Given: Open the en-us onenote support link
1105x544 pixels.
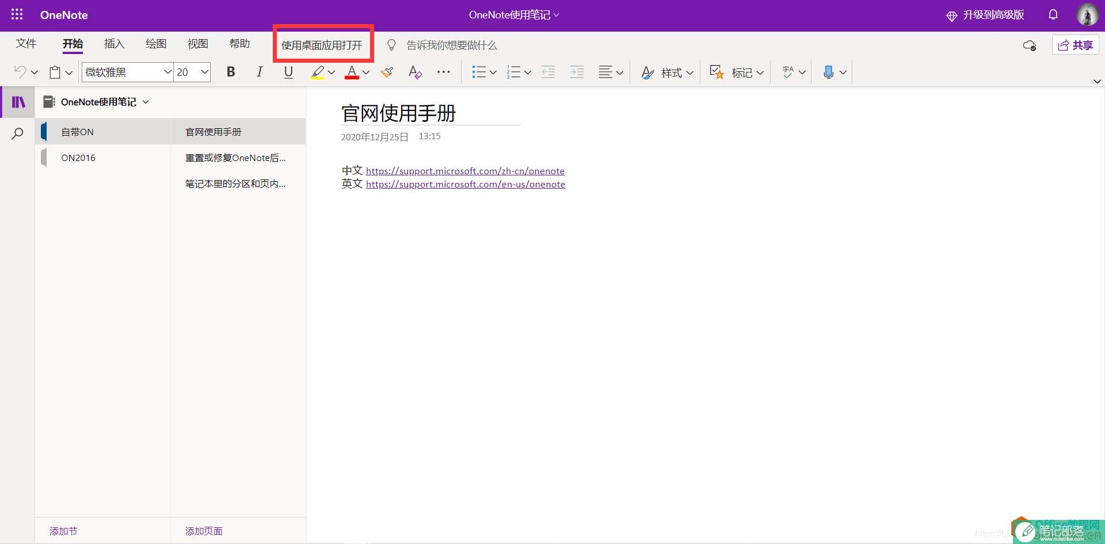Looking at the screenshot, I should click(466, 185).
